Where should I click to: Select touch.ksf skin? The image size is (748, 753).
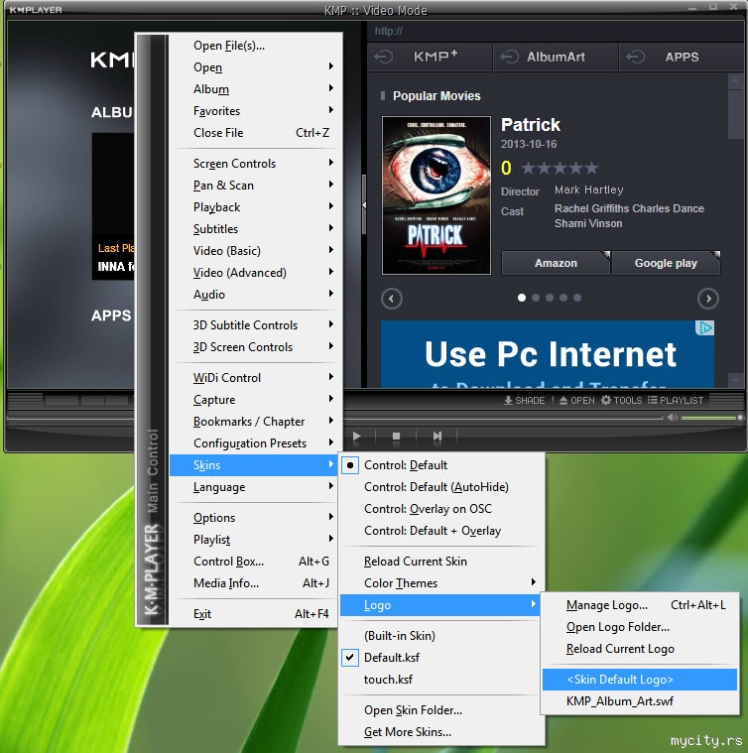pos(441,679)
